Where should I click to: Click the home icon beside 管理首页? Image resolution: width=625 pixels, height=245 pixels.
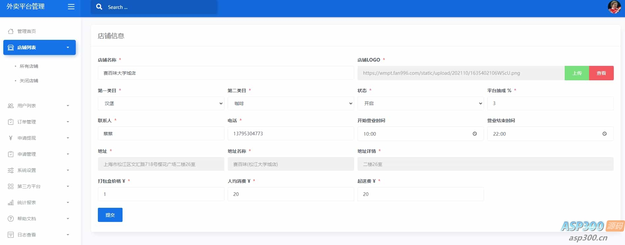(11, 31)
